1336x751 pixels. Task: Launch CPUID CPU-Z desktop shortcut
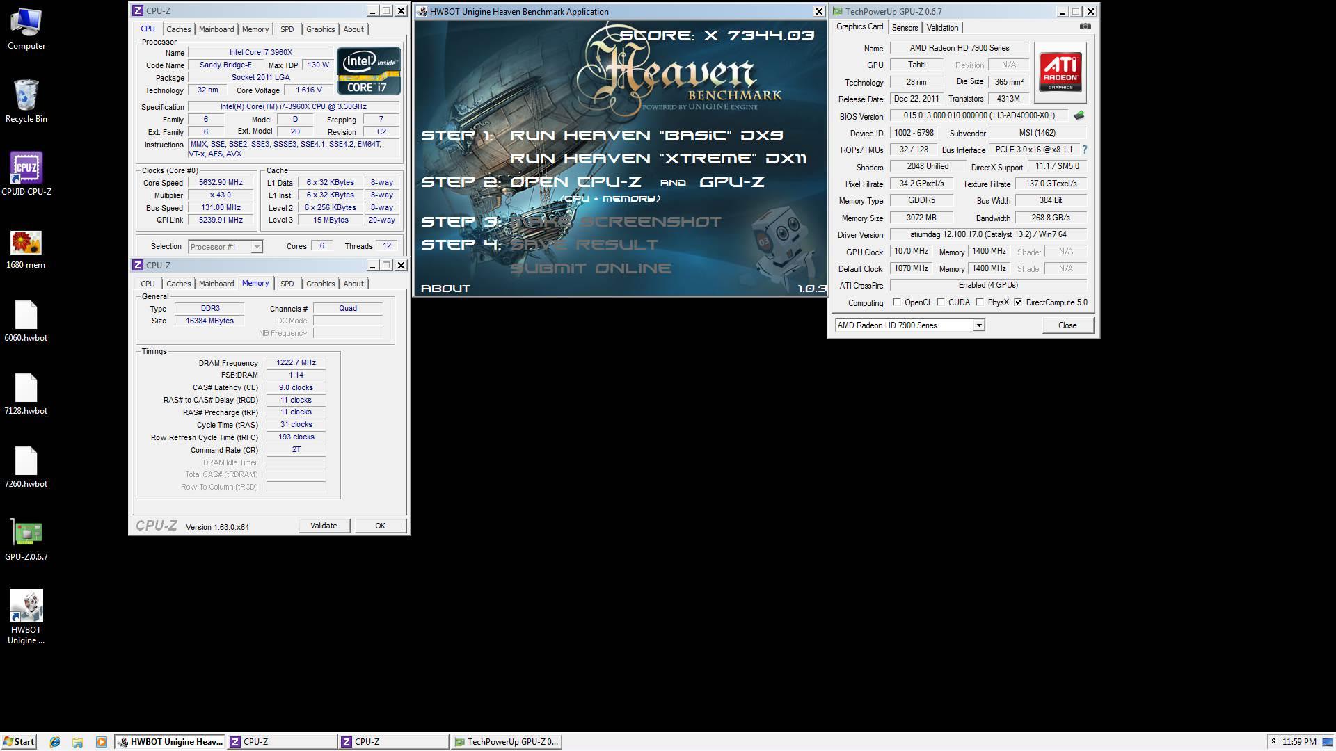tap(26, 174)
